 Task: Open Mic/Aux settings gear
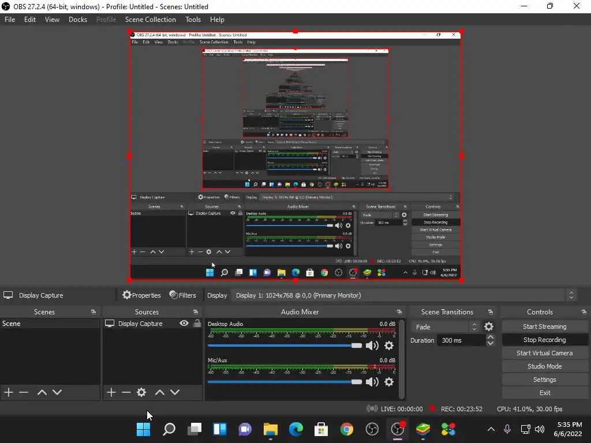point(389,382)
